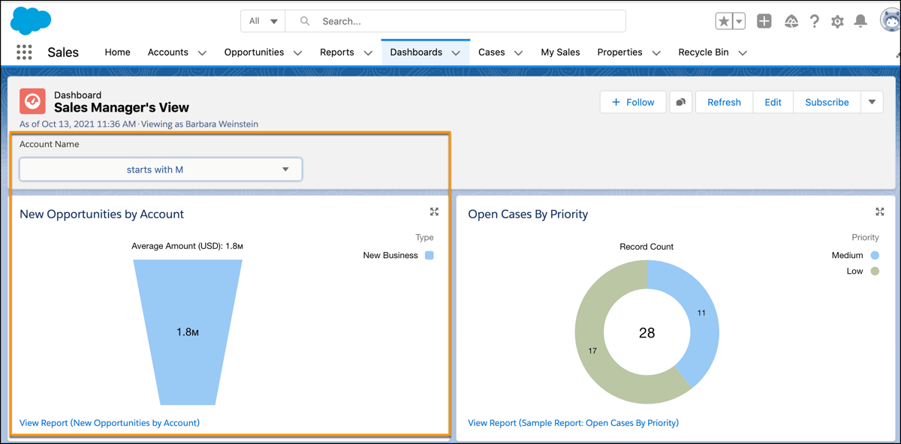Open the Accounts tab

click(x=168, y=52)
